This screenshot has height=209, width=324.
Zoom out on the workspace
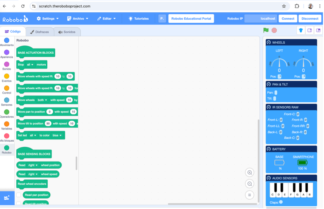[250, 184]
